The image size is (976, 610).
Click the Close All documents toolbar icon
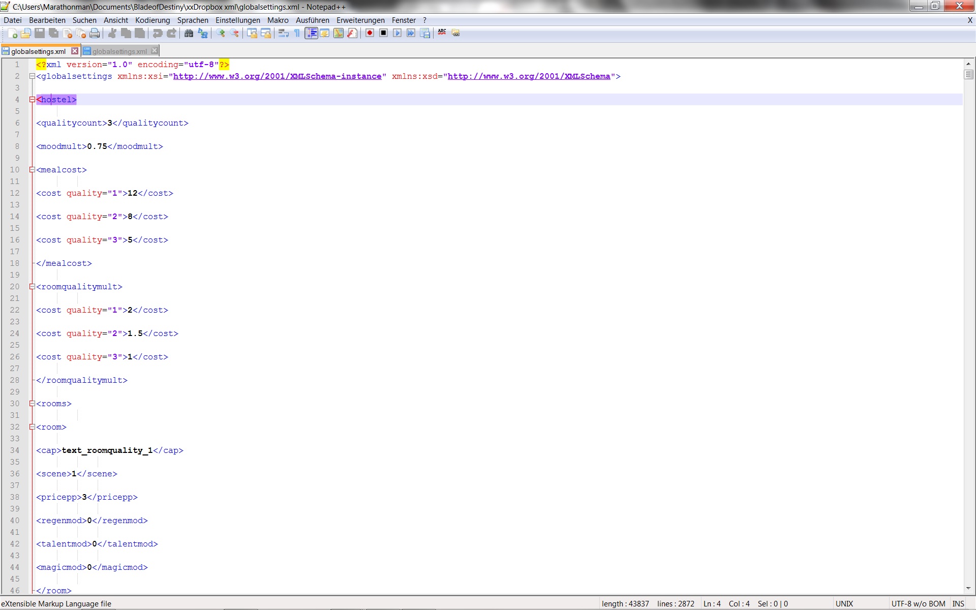pyautogui.click(x=81, y=34)
